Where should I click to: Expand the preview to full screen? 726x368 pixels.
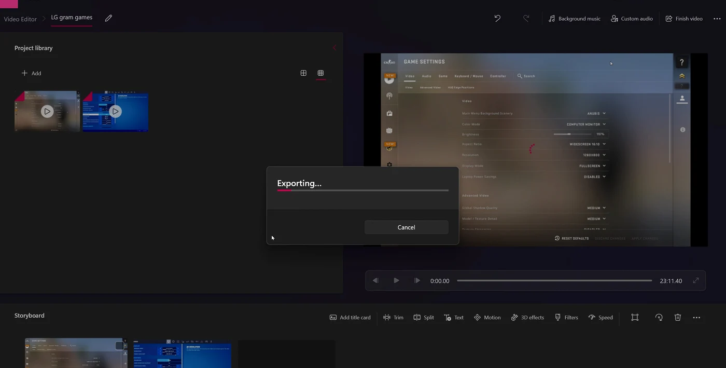click(696, 281)
